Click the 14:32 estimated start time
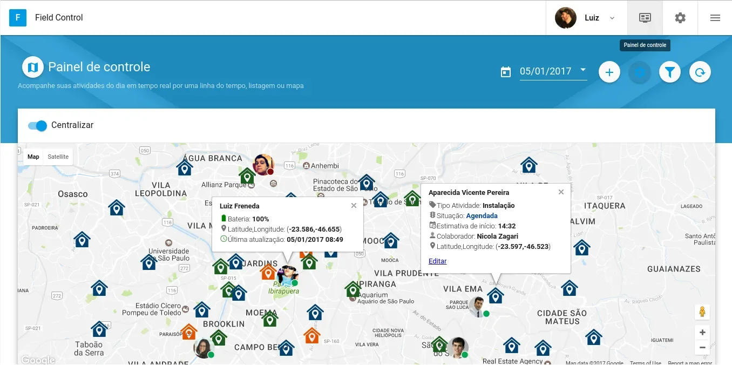 click(507, 226)
